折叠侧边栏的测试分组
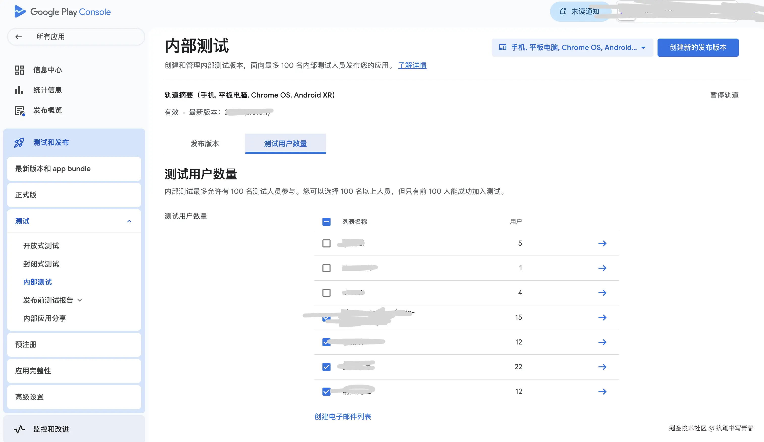 point(130,221)
